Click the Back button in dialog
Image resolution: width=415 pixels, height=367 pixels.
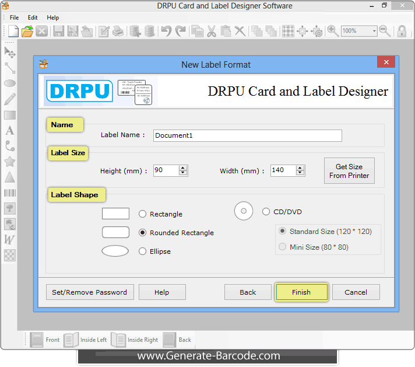[248, 292]
